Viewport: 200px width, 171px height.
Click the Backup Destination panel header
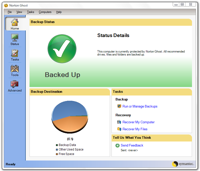coord(70,92)
